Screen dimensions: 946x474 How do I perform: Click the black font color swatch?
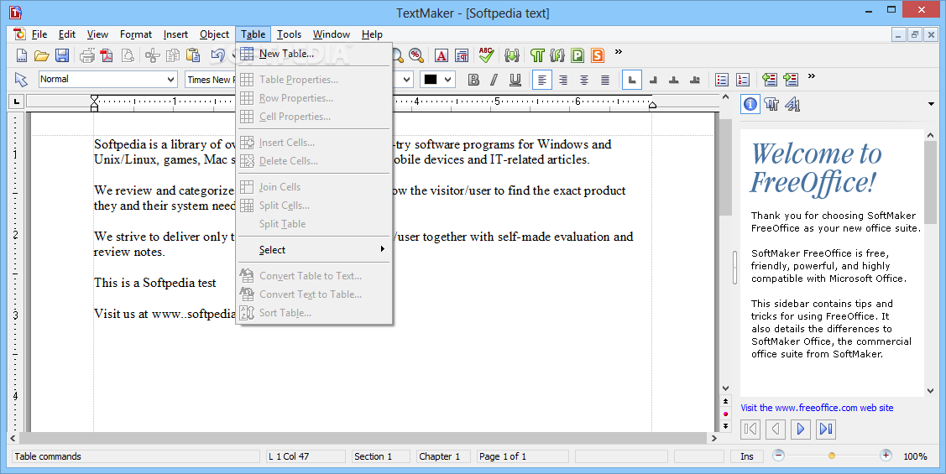tap(431, 80)
